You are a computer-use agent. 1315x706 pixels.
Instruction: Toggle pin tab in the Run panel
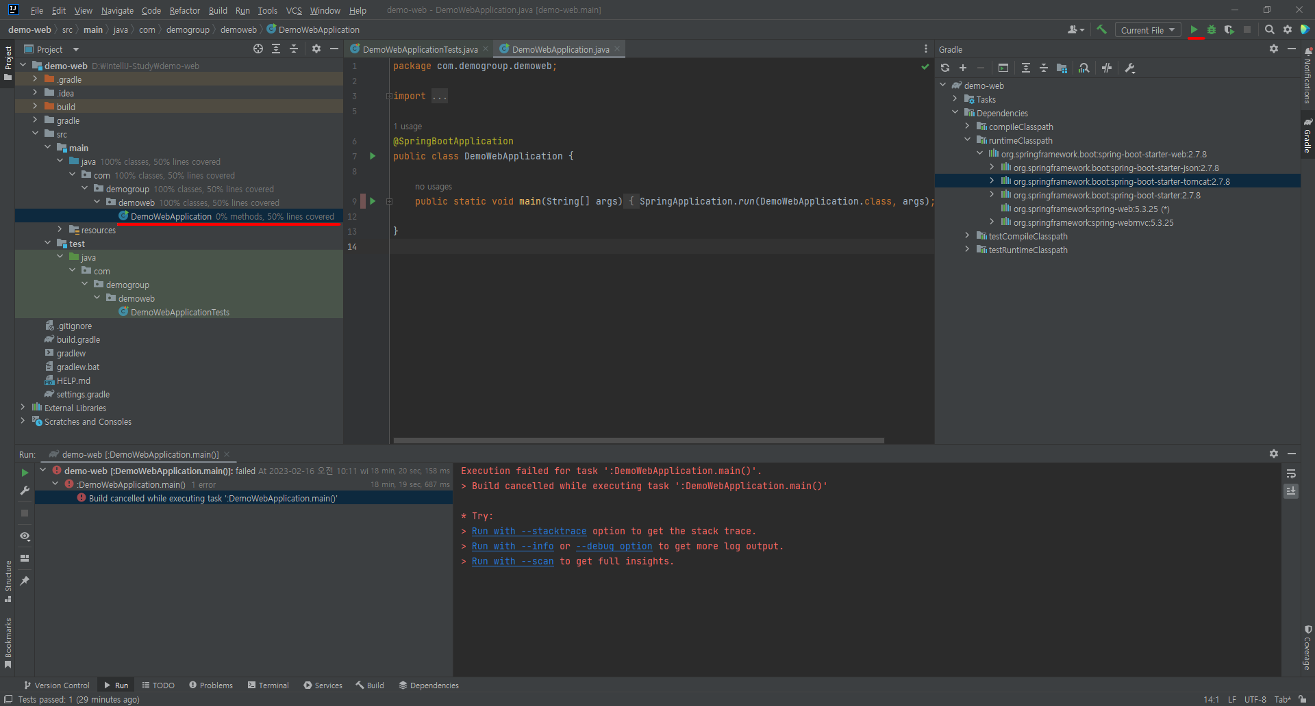pyautogui.click(x=25, y=581)
